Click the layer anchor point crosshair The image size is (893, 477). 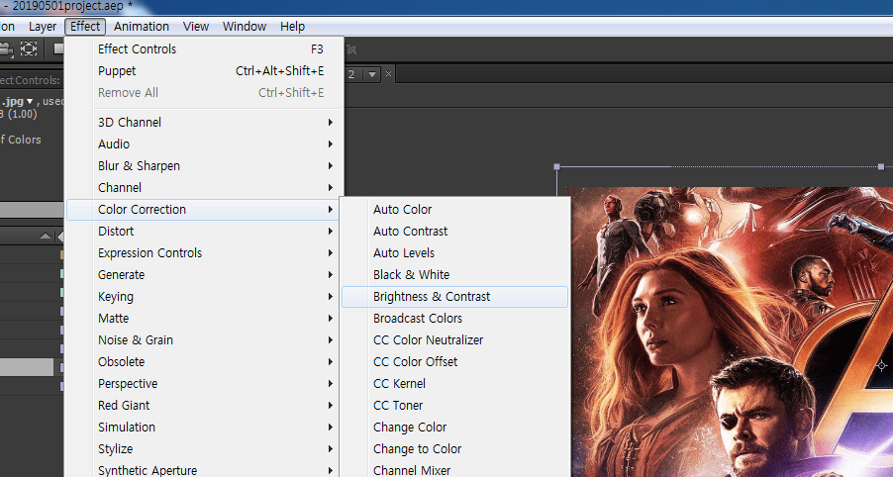[881, 365]
